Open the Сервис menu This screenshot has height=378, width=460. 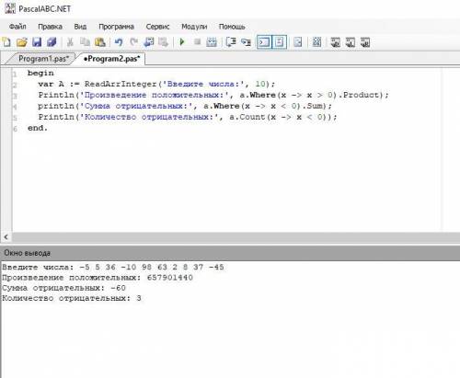[157, 27]
